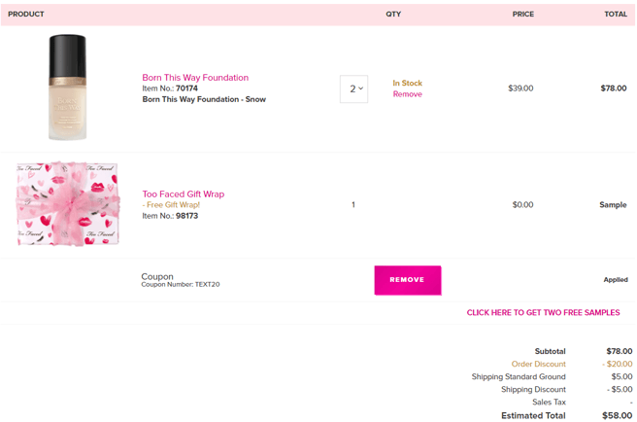Click the $39.00 unit price
Image resolution: width=637 pixels, height=422 pixels.
520,88
